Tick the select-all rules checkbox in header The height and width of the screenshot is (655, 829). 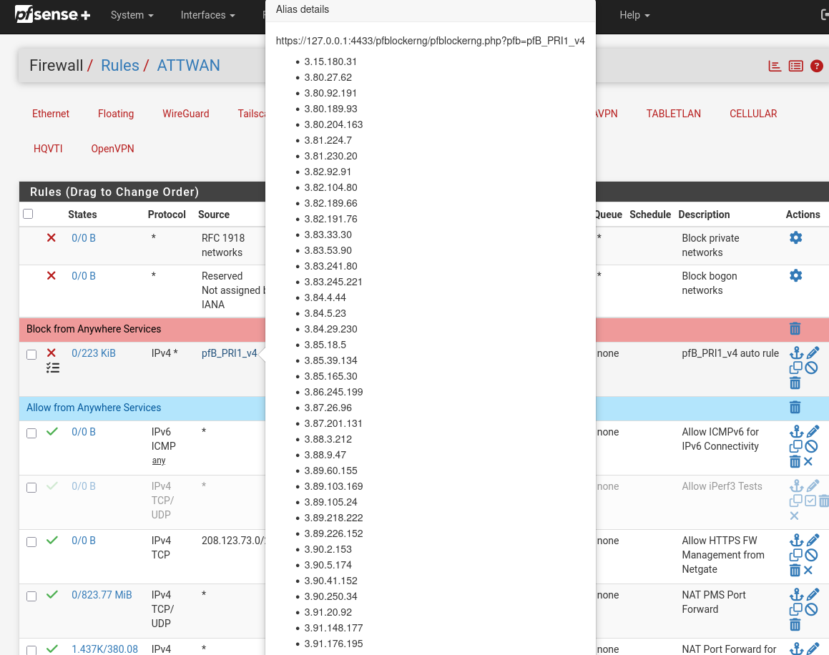point(28,214)
